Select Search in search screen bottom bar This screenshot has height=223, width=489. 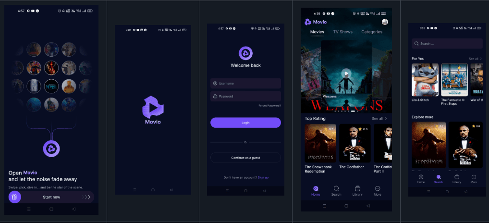(439, 179)
